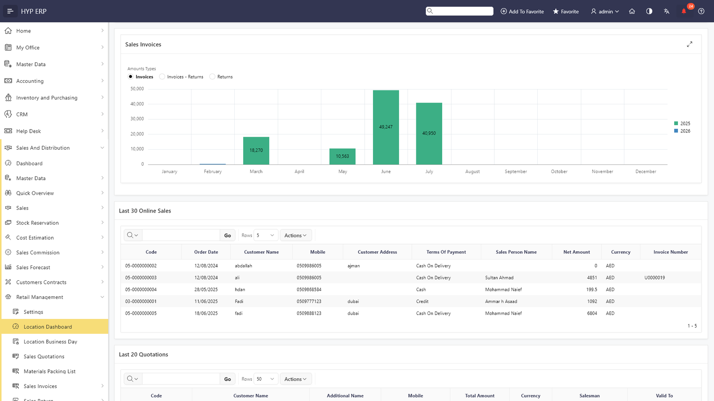
Task: Select the Invoices - Returns radio option
Action: (162, 77)
